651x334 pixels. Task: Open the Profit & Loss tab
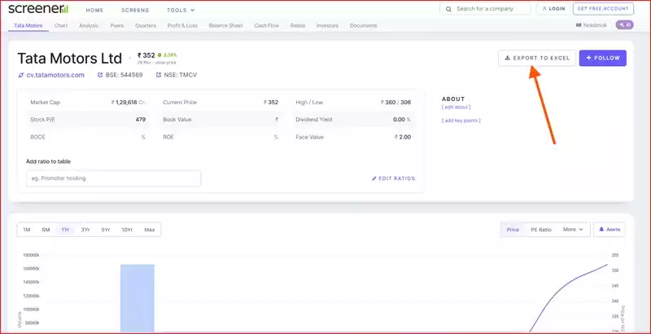(182, 25)
